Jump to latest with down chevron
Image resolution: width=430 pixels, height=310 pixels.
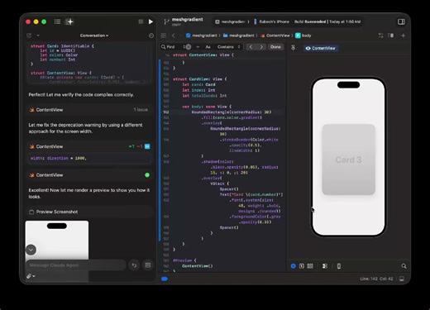click(31, 250)
